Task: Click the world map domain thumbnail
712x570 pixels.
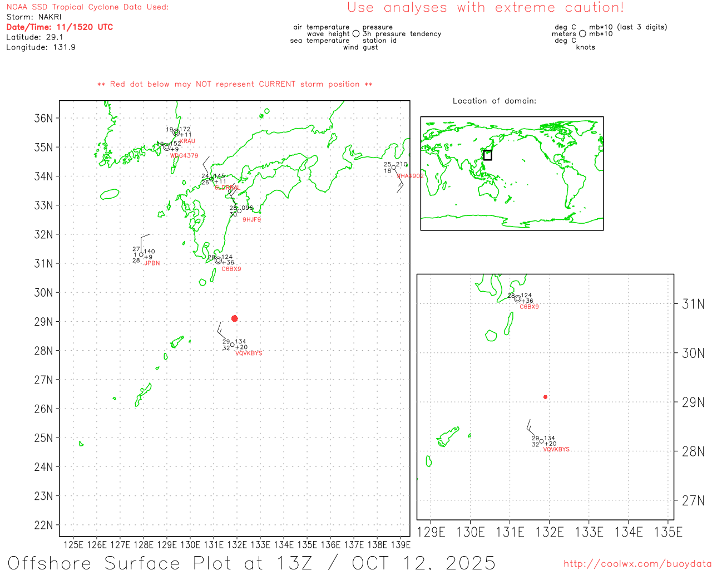Action: tap(512, 174)
